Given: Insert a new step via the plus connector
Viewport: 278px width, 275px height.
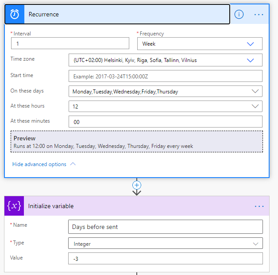Looking at the screenshot, I should tap(137, 185).
